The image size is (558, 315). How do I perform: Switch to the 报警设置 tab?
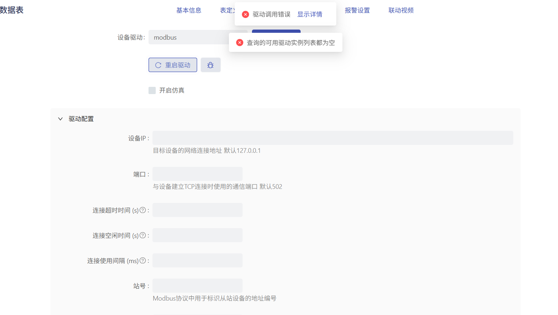click(357, 10)
